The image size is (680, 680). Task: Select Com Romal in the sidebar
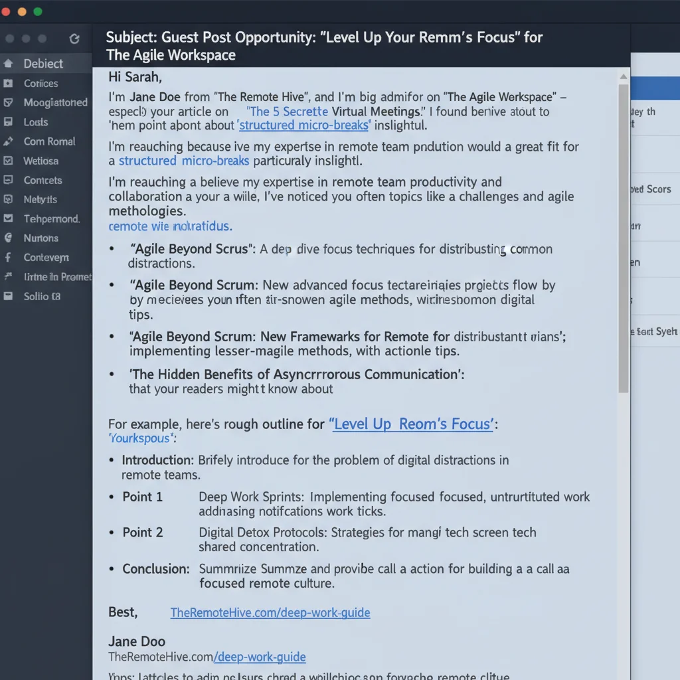coord(49,141)
